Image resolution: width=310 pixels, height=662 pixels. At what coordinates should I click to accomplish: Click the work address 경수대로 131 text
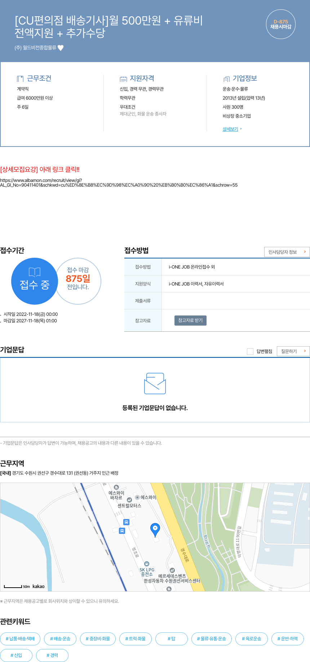click(59, 473)
